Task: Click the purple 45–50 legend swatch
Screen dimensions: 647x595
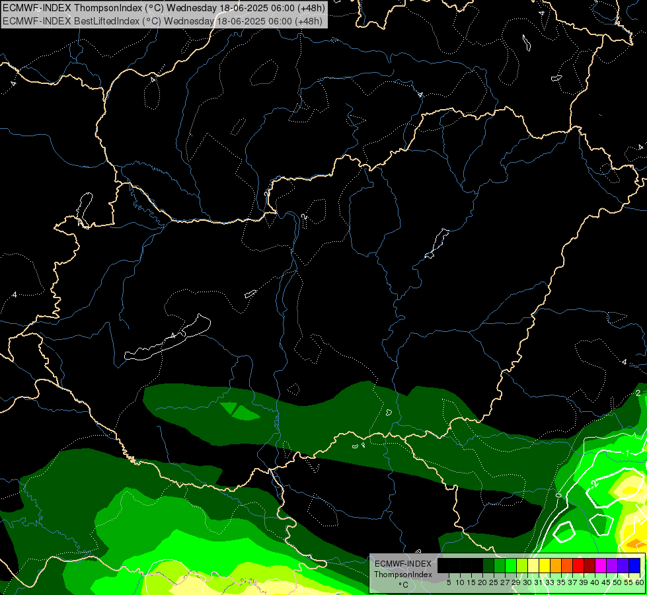Action: (x=613, y=565)
